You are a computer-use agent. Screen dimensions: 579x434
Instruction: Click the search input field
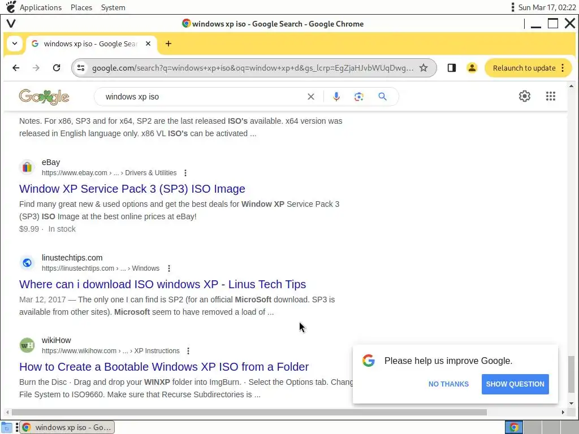(x=203, y=97)
